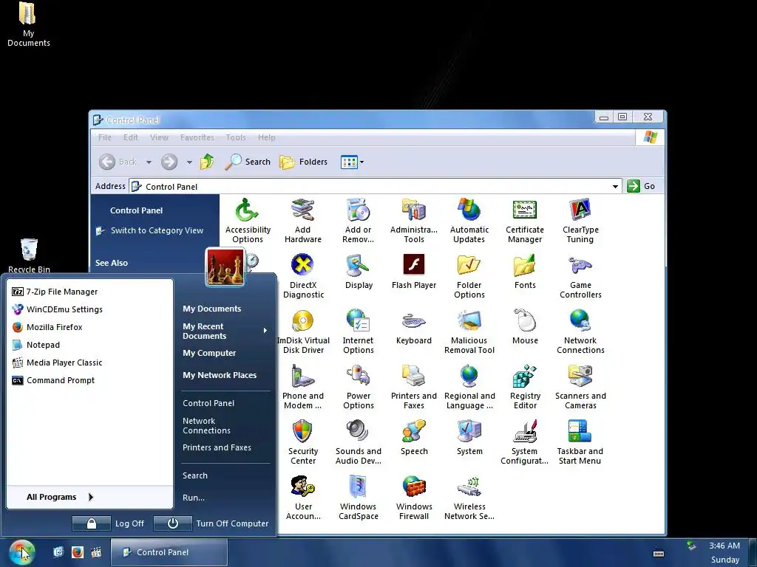This screenshot has width=757, height=567.
Task: Launch Command Prompt from Start menu
Action: [89, 380]
